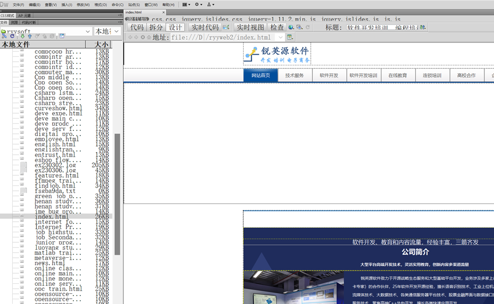Select news.html in the file list
Viewport: 494px width, 304px height.
tap(50, 263)
